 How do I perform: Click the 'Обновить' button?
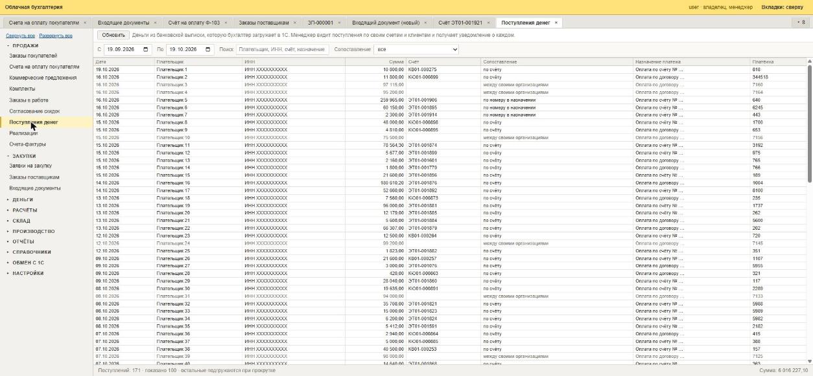click(113, 35)
